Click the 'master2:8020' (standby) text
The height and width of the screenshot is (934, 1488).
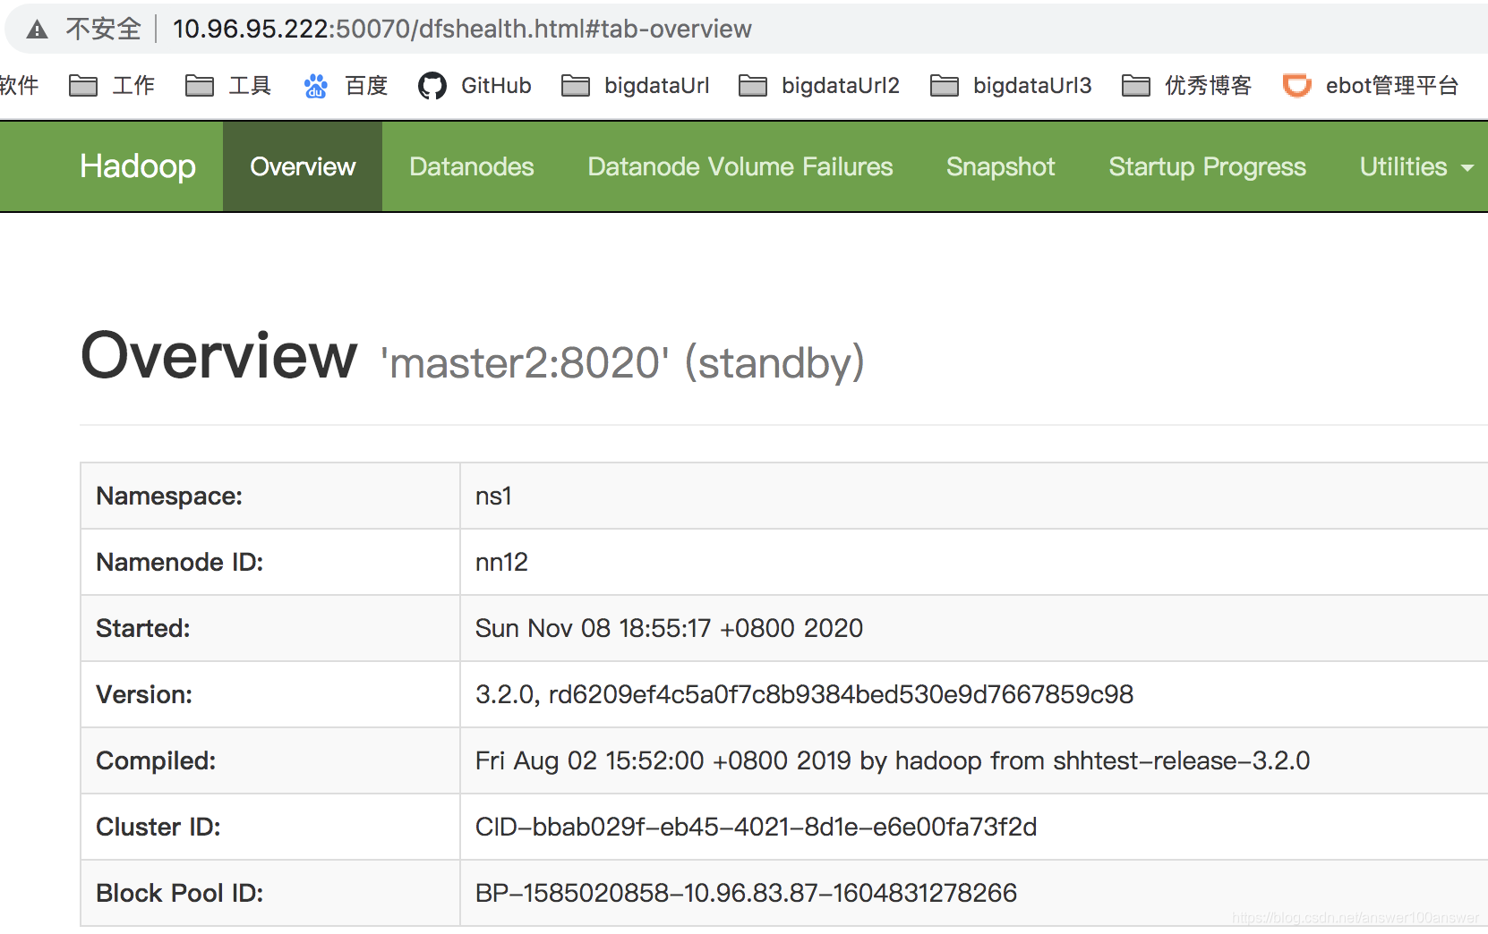623,362
